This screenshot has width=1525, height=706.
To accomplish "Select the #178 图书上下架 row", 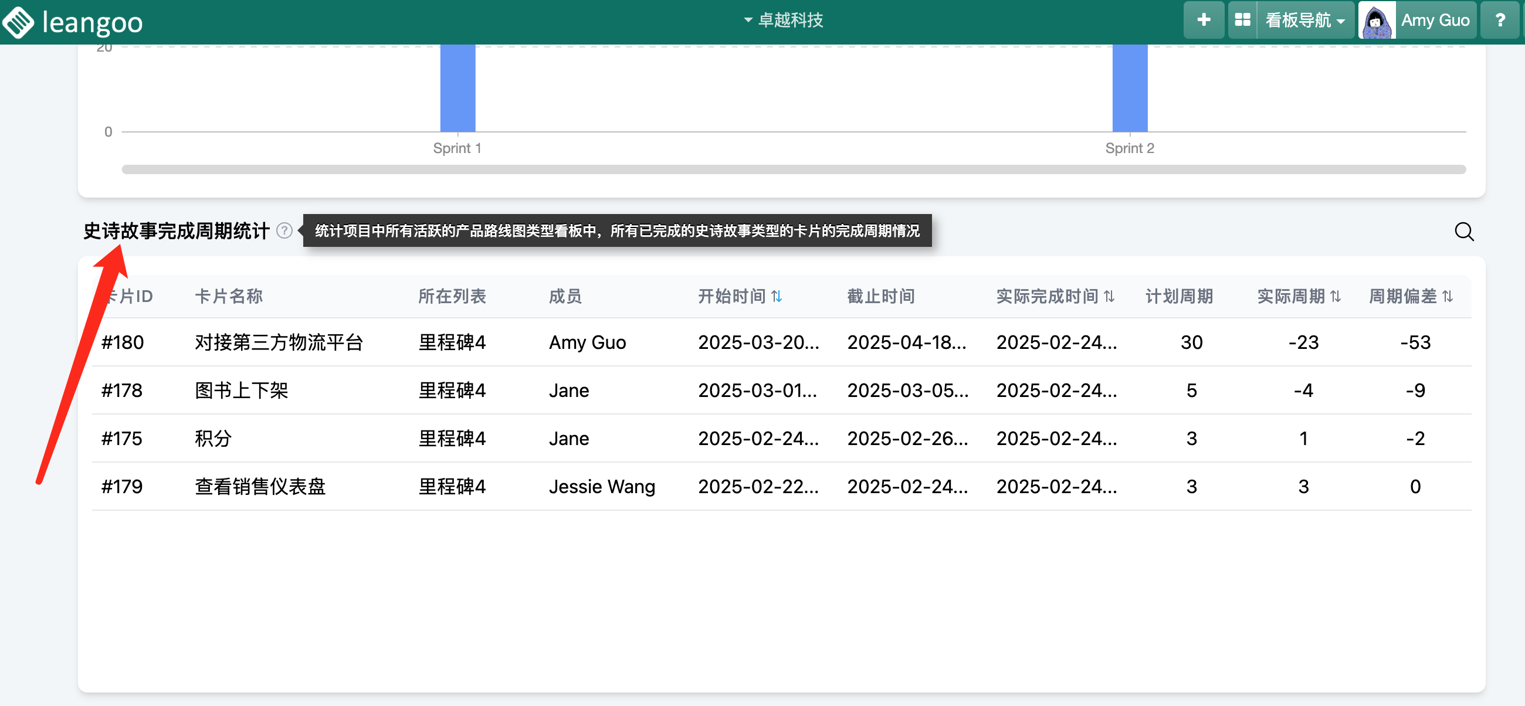I will 240,391.
